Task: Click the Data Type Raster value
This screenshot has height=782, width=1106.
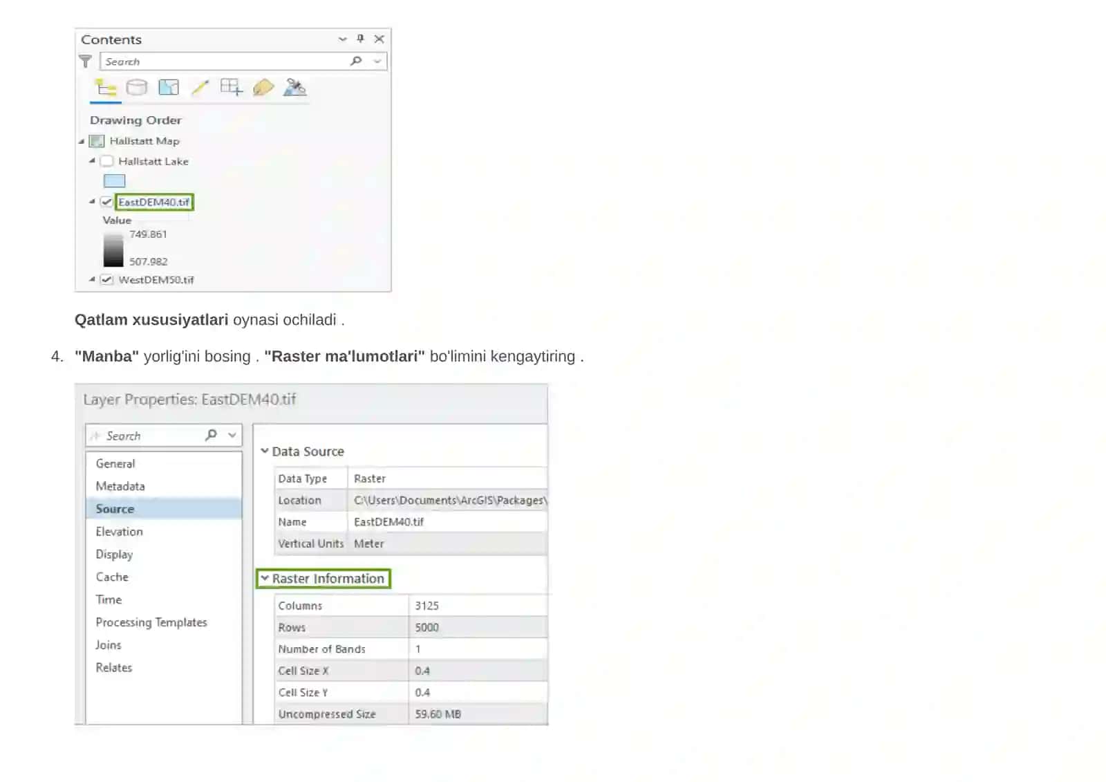Action: [370, 478]
